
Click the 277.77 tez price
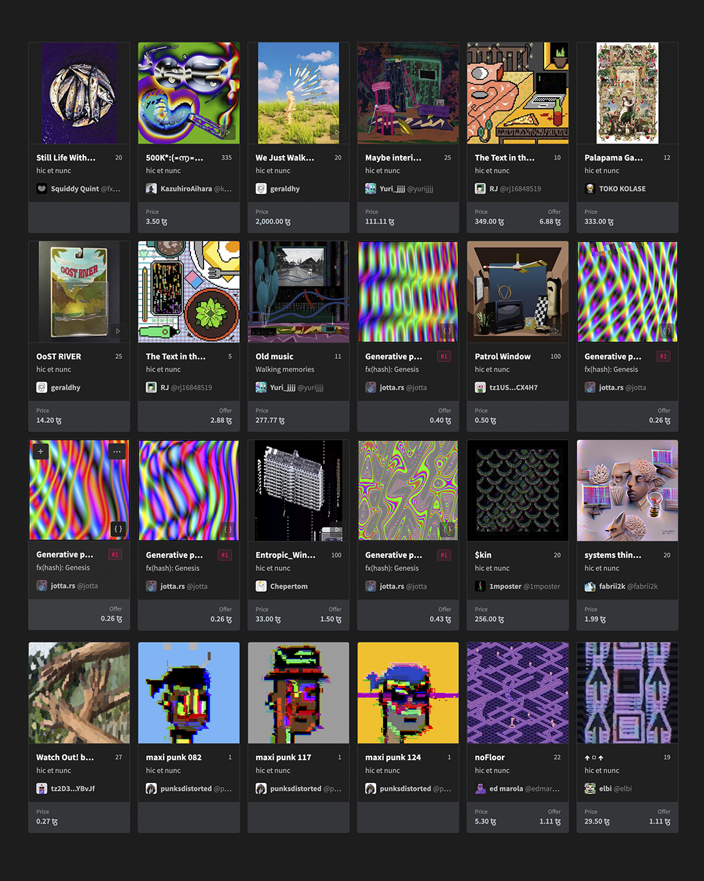click(x=270, y=421)
